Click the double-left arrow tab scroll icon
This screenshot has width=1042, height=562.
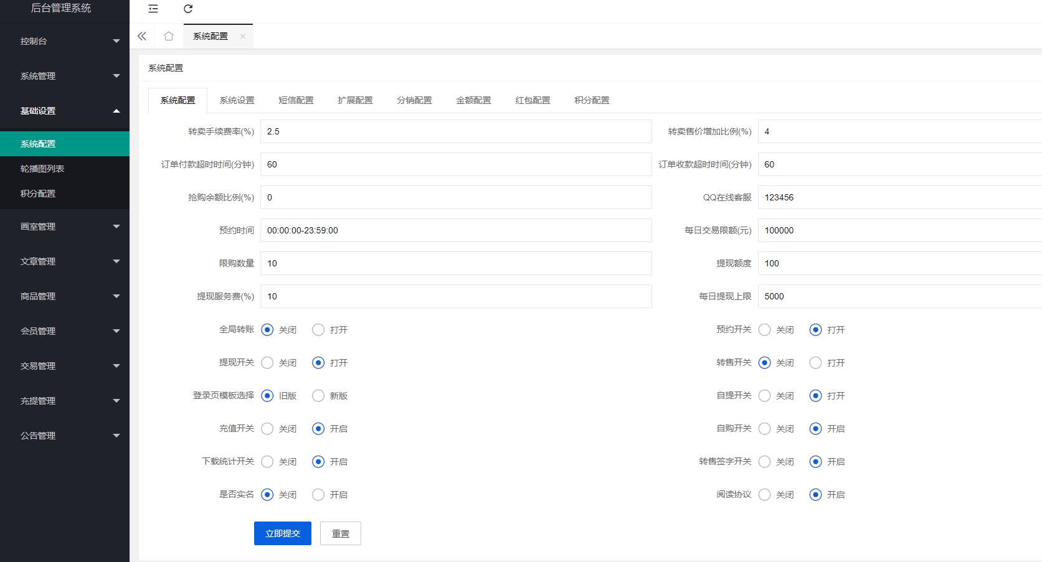tap(142, 36)
